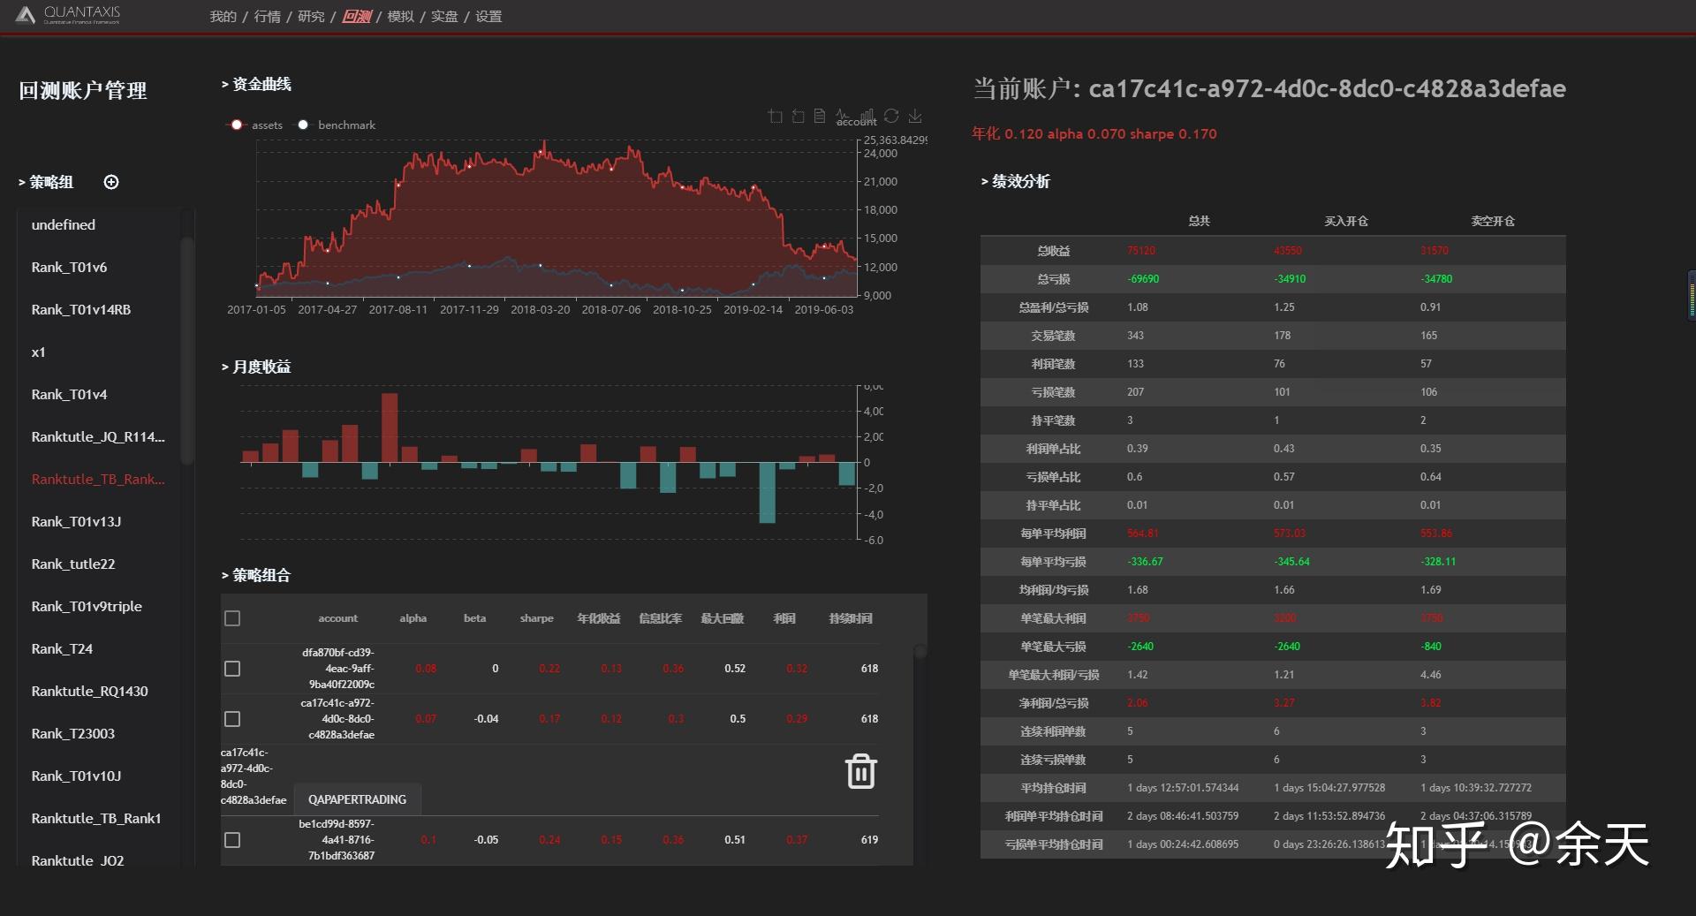
Task: Click the tallest red bar in monthly returns
Action: [390, 428]
